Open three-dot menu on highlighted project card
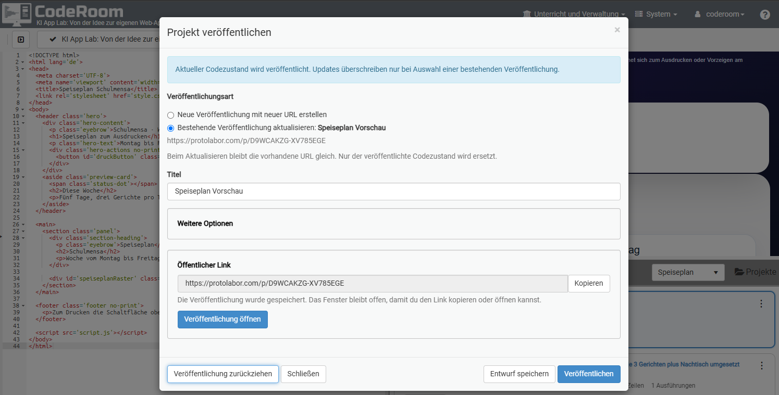Screen dimensions: 779x395 [761, 303]
